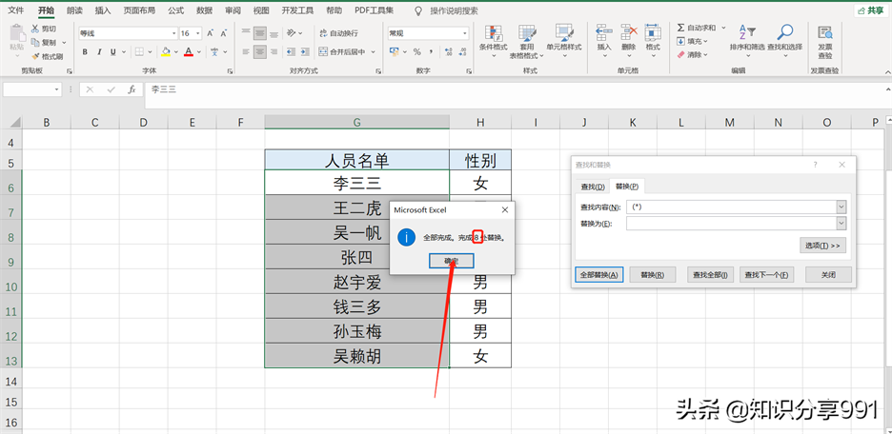
Task: Click the Cut (剪切) scissors icon
Action: click(x=34, y=30)
